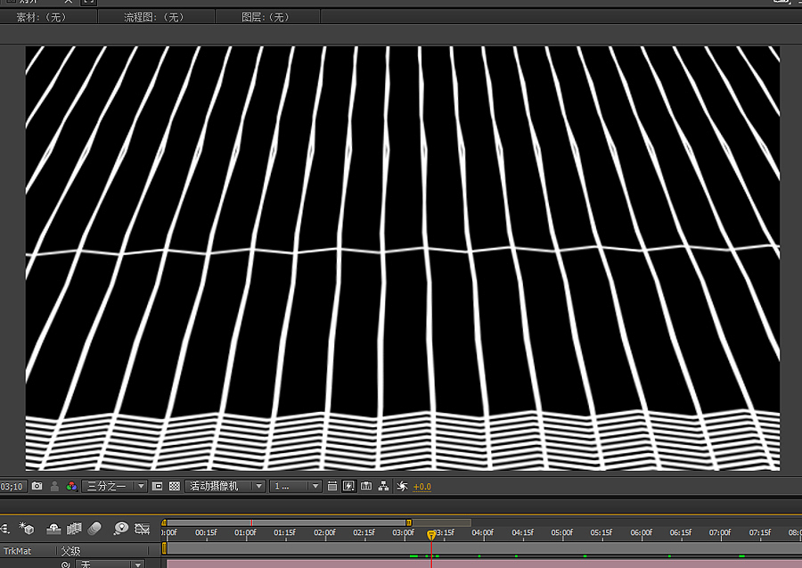Click 05:00f on the time ruler
Screen dimensions: 802x568
(561, 532)
